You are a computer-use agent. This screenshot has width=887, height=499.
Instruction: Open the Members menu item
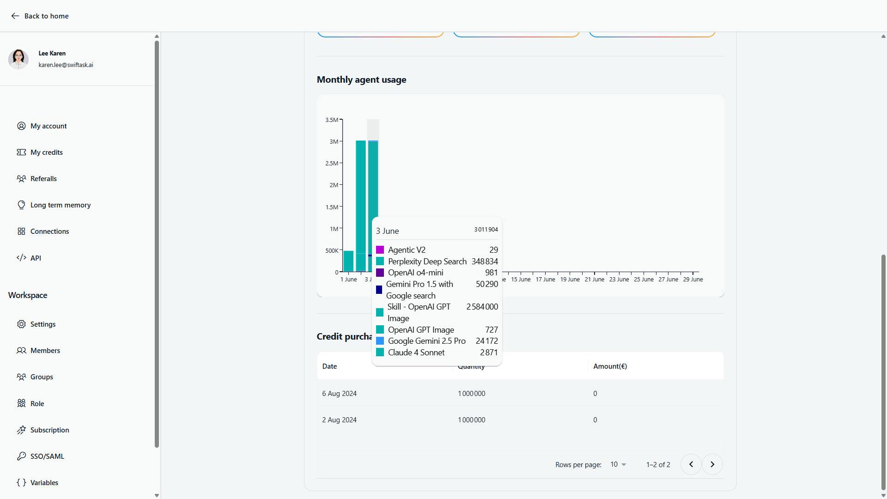click(45, 351)
